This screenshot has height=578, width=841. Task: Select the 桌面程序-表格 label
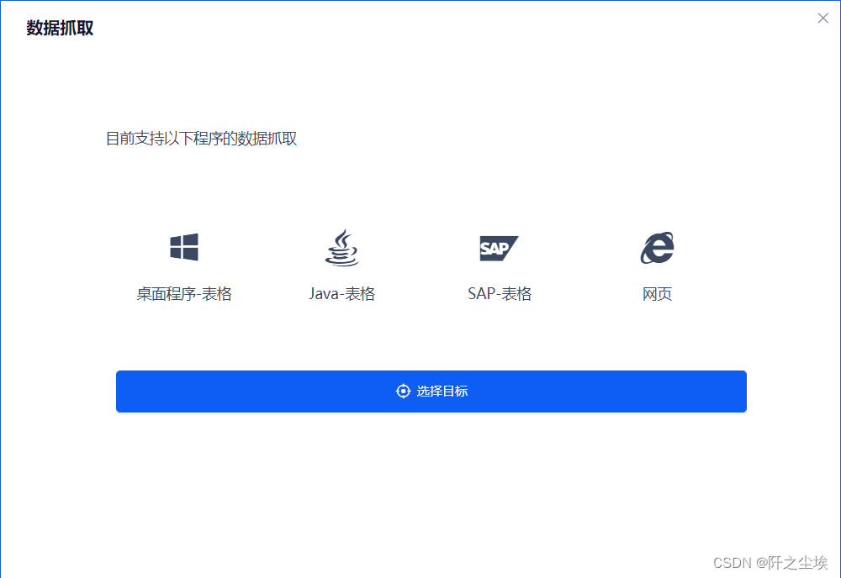(x=184, y=294)
